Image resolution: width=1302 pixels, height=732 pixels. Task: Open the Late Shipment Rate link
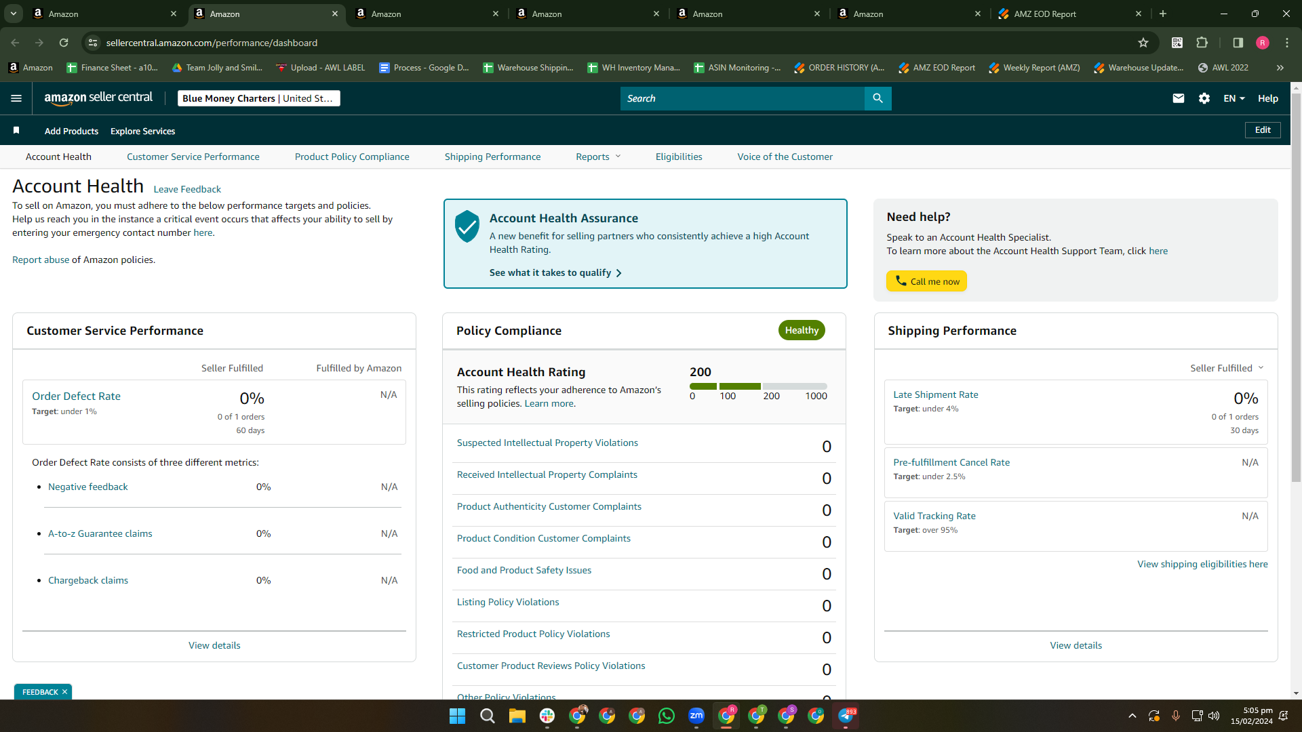click(x=936, y=394)
